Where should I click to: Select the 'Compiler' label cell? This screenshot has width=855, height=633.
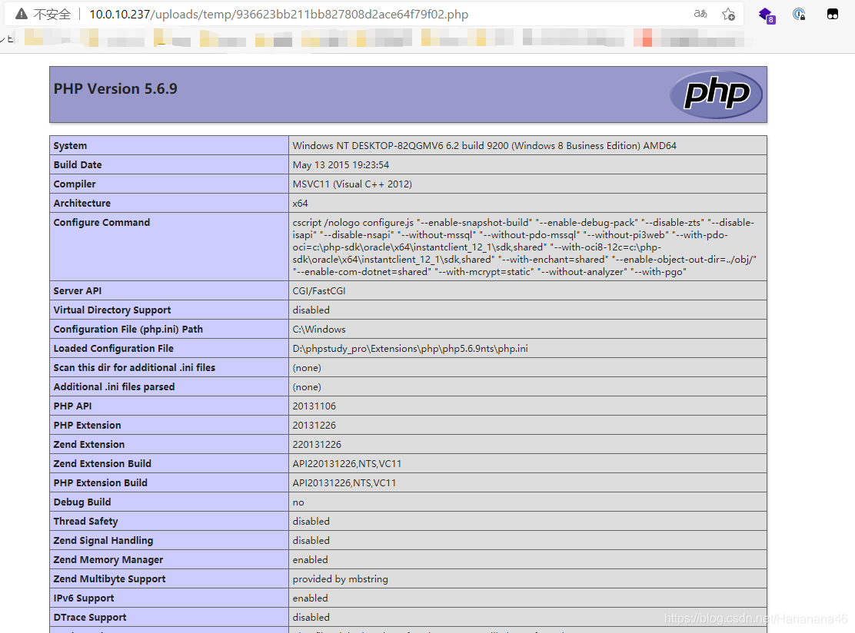(x=169, y=184)
